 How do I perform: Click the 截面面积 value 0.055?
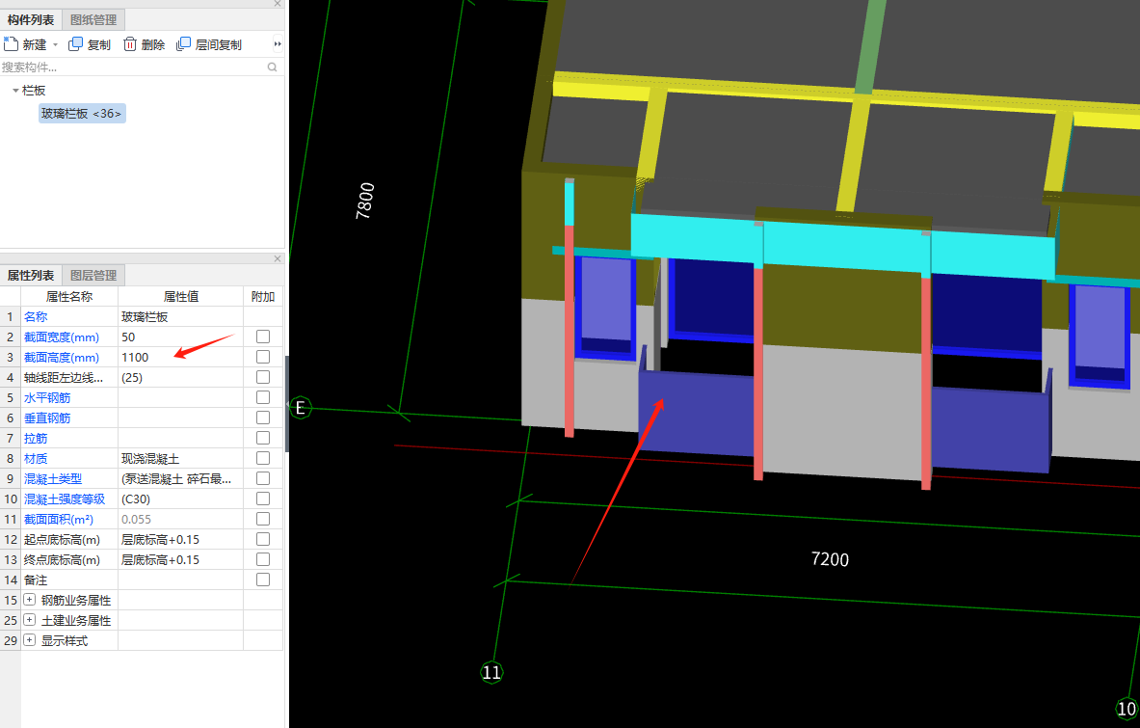coord(137,520)
